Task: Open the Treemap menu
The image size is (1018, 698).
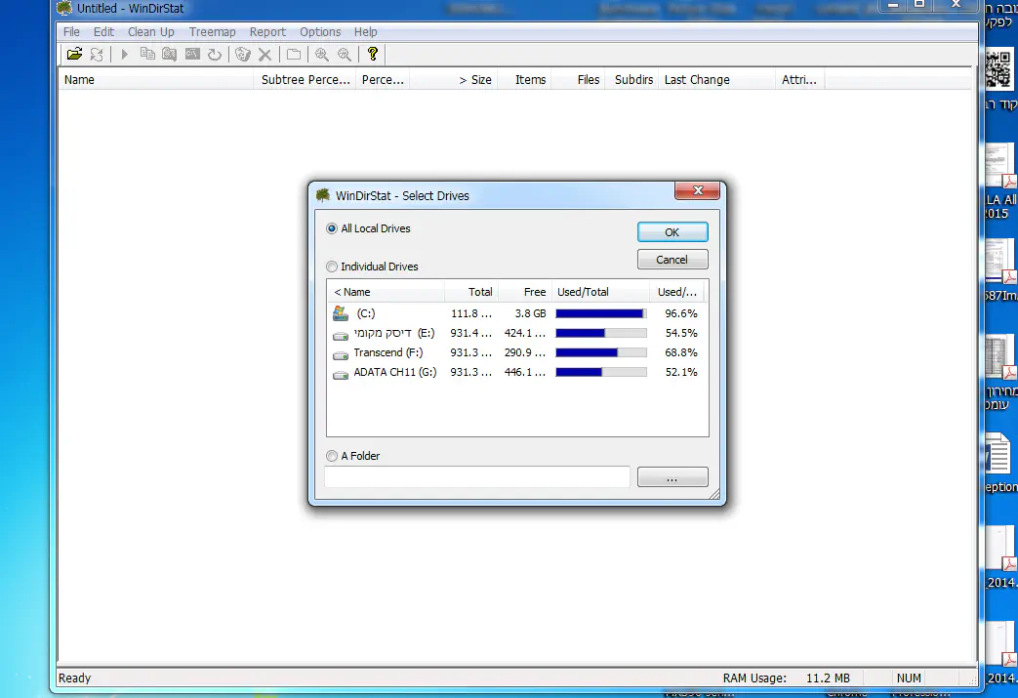Action: (x=212, y=31)
